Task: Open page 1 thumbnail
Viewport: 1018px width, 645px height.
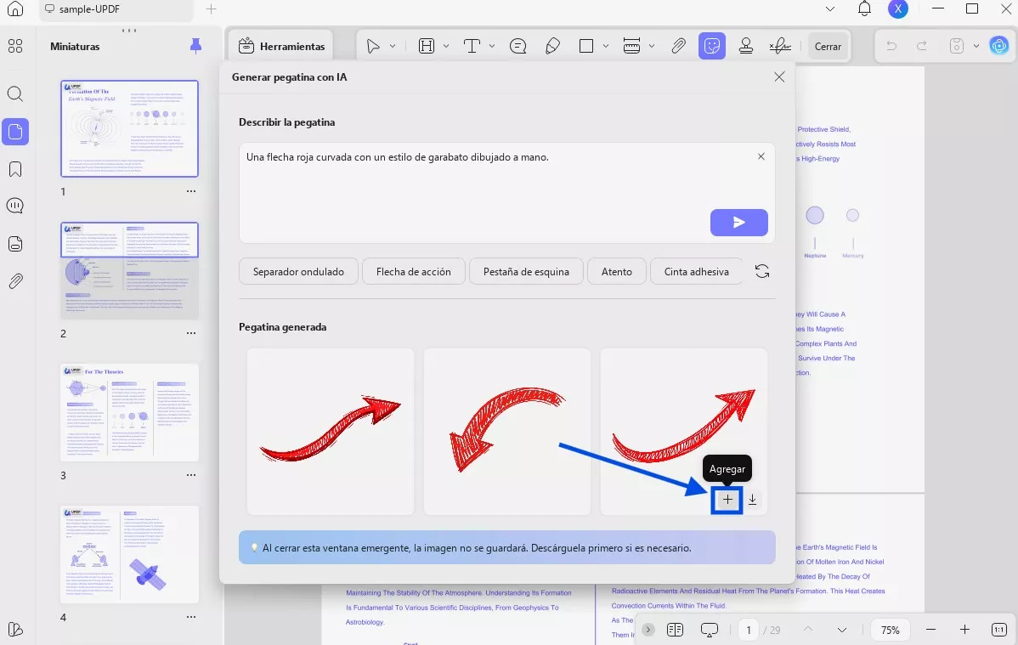Action: (129, 128)
